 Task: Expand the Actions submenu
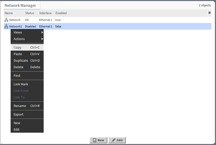coord(27,39)
